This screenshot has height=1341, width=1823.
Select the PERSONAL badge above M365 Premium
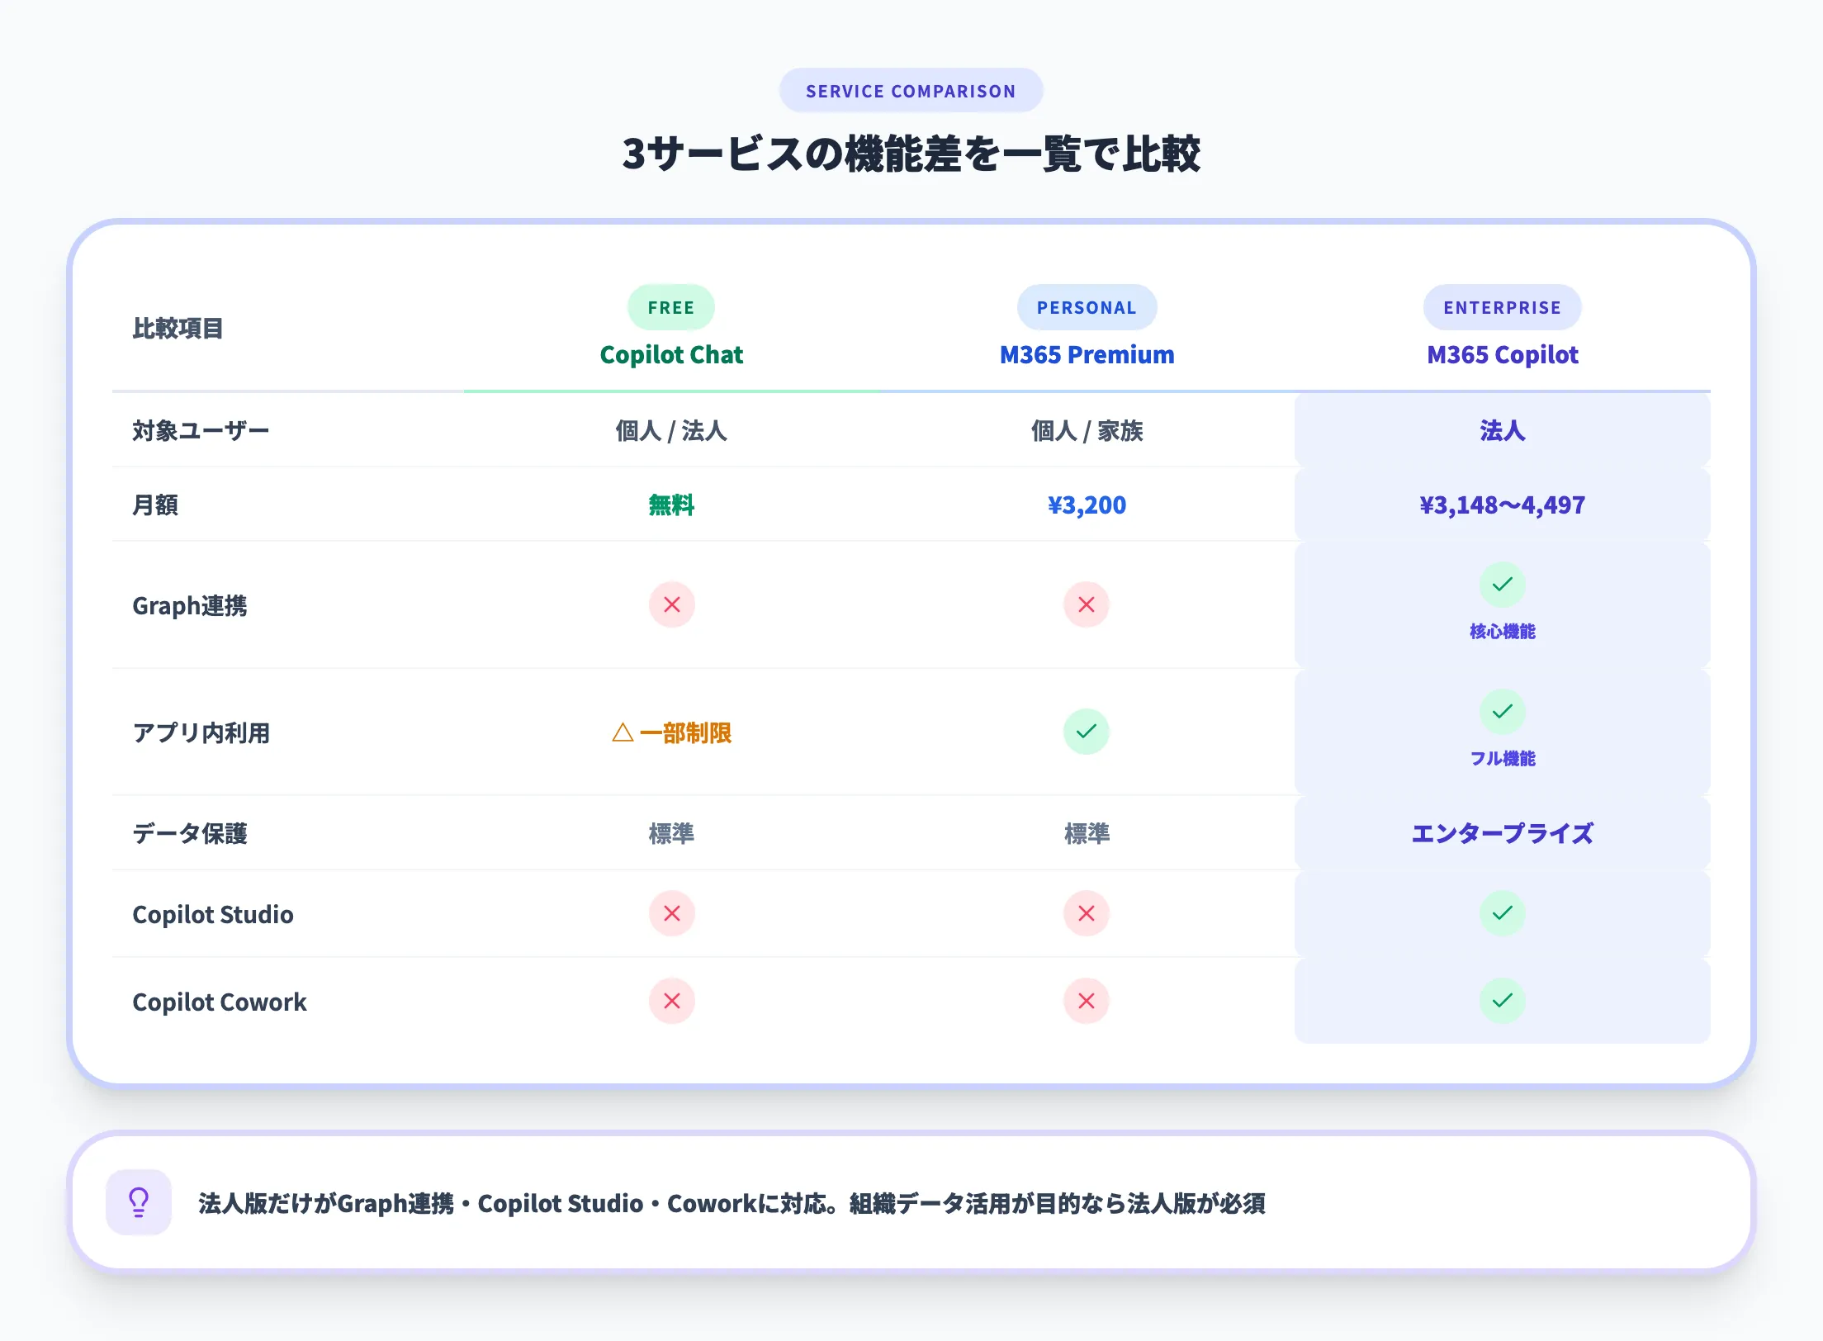[1086, 307]
